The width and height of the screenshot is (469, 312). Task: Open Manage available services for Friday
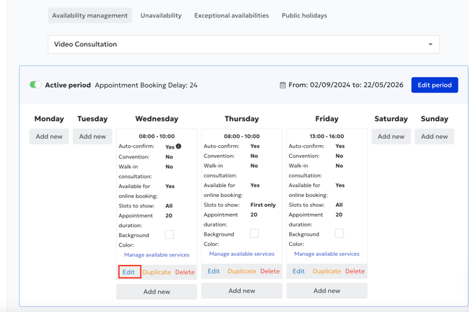click(x=327, y=254)
